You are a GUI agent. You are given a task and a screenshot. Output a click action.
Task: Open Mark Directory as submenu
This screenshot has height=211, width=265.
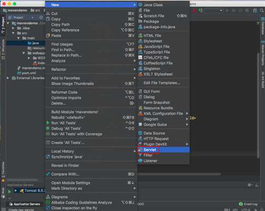[91, 188]
